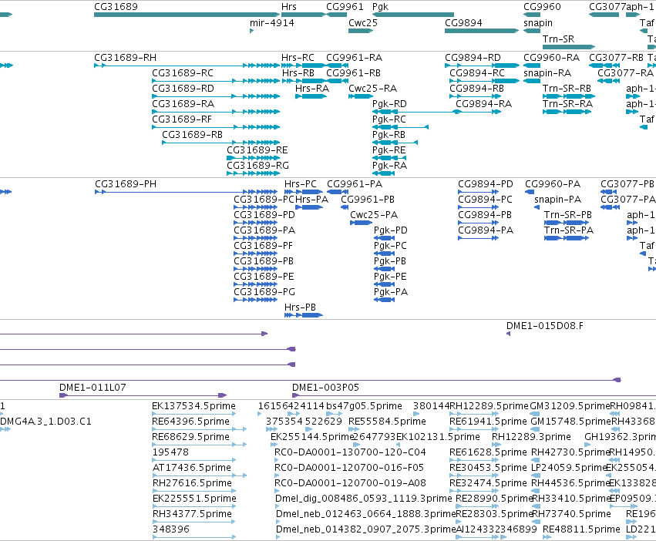Click the Cwc25 gene glyph
This screenshot has width=656, height=541.
click(361, 31)
